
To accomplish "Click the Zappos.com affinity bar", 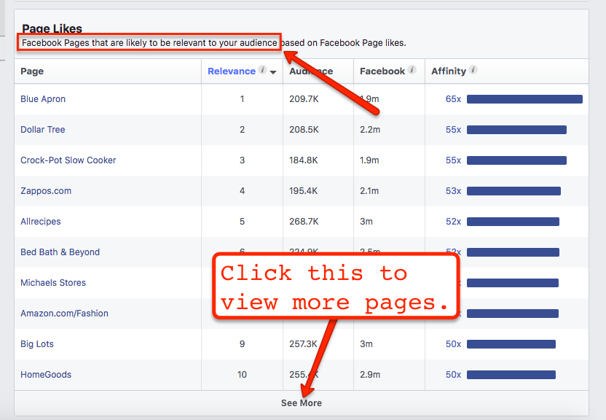I will tap(513, 190).
